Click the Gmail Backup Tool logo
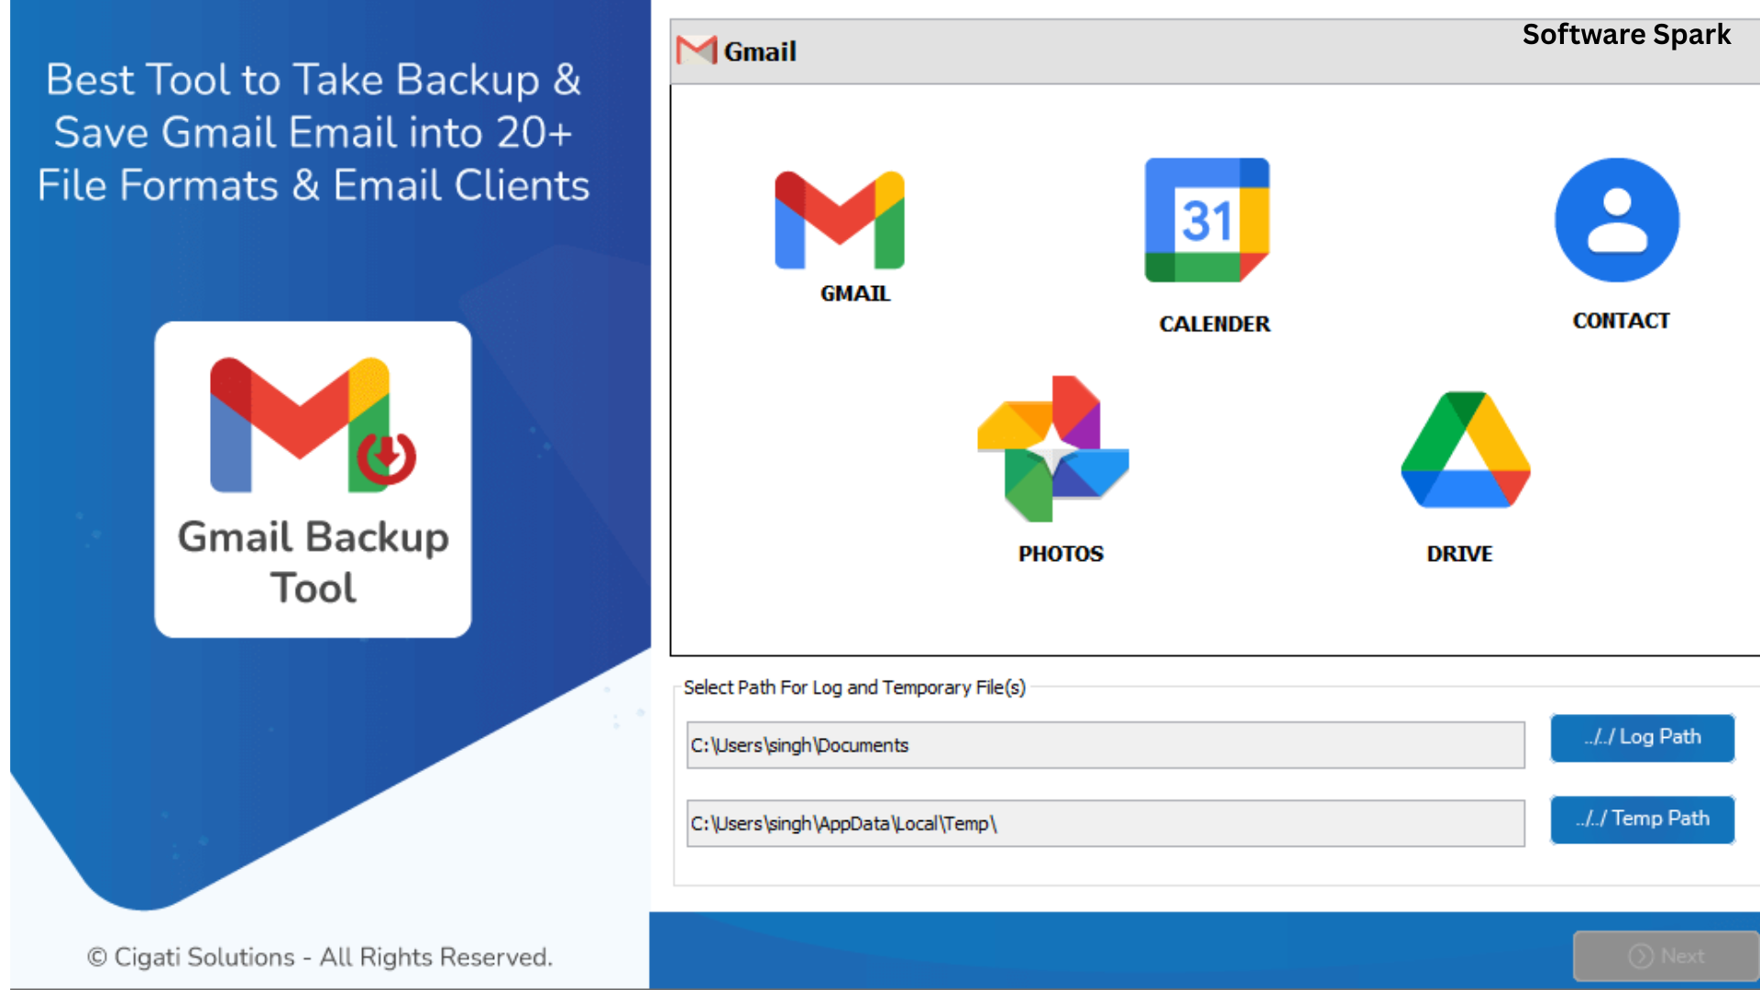1760x990 pixels. pos(313,479)
